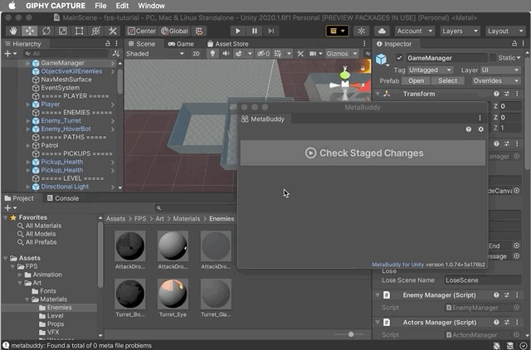The height and width of the screenshot is (350, 531).
Task: Open MetaBuddy settings gear icon
Action: [480, 129]
